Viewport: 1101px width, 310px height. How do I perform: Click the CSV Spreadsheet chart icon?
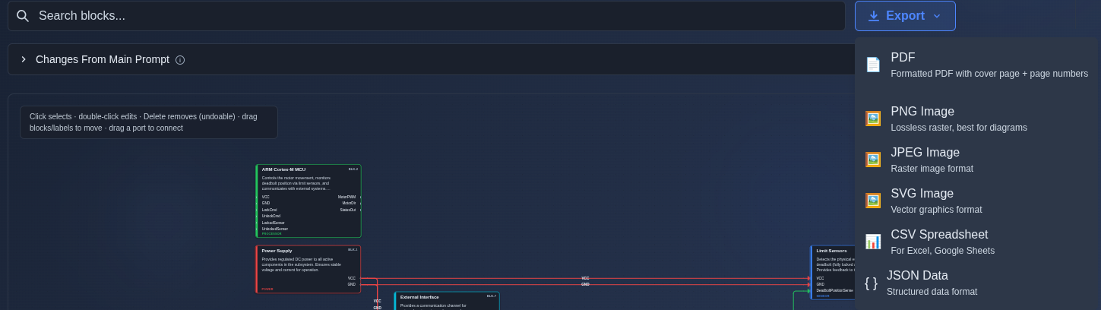tap(873, 242)
